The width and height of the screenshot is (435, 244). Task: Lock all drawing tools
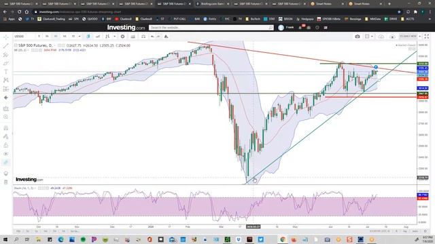click(6, 145)
